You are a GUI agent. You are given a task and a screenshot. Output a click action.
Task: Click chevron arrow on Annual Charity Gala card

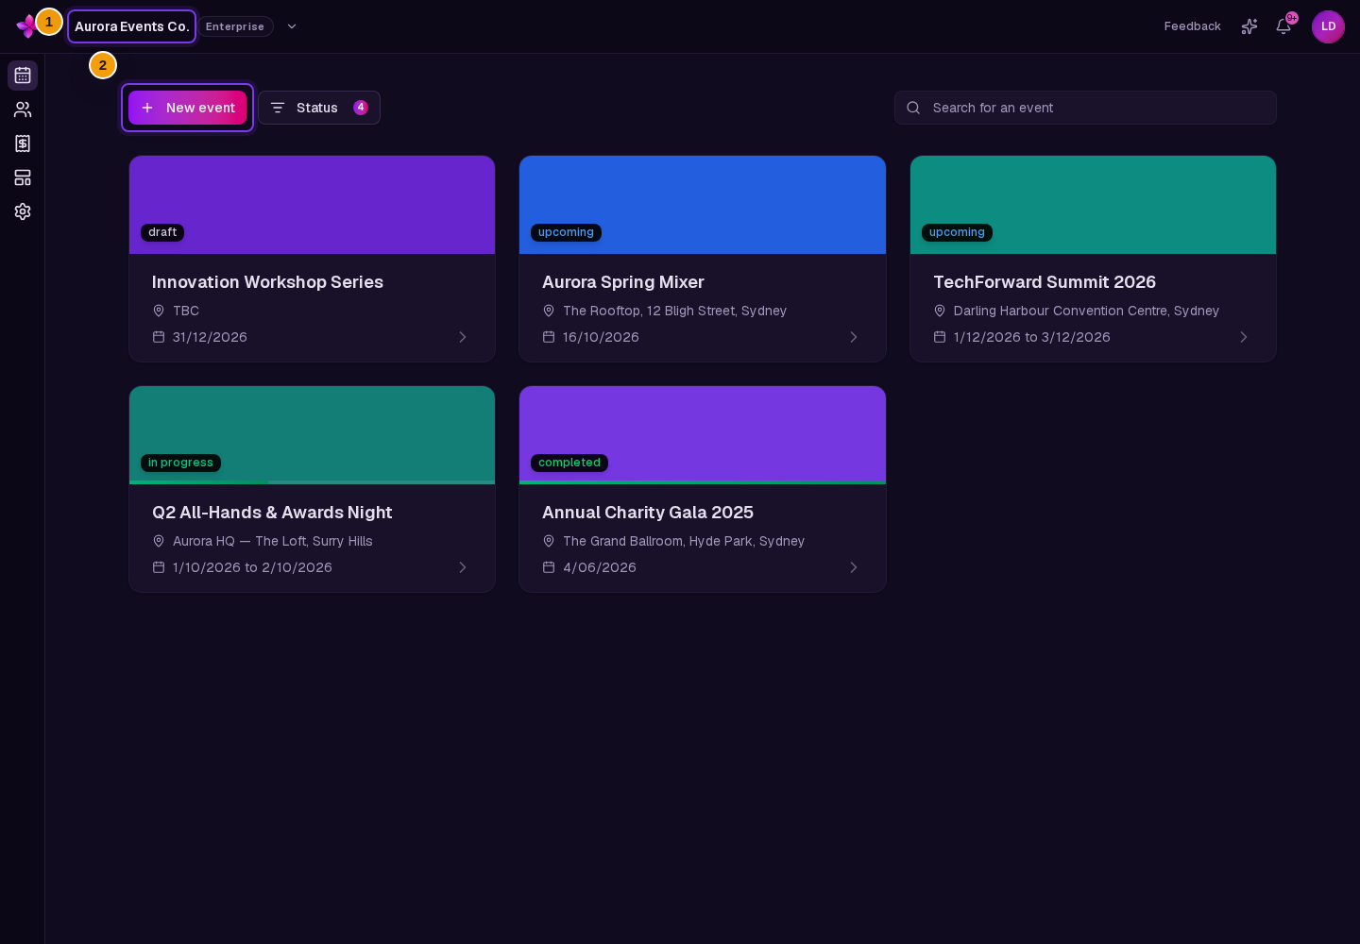(854, 567)
